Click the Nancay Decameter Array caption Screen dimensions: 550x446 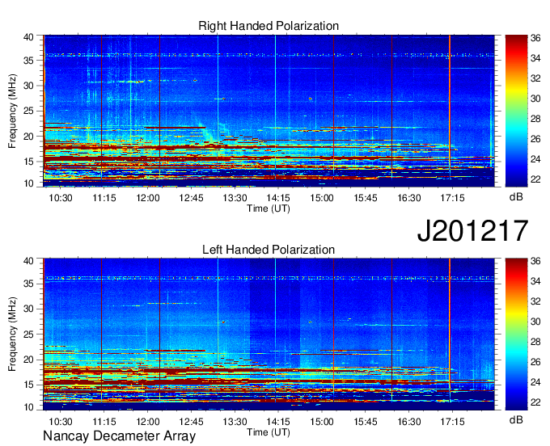[x=119, y=436]
